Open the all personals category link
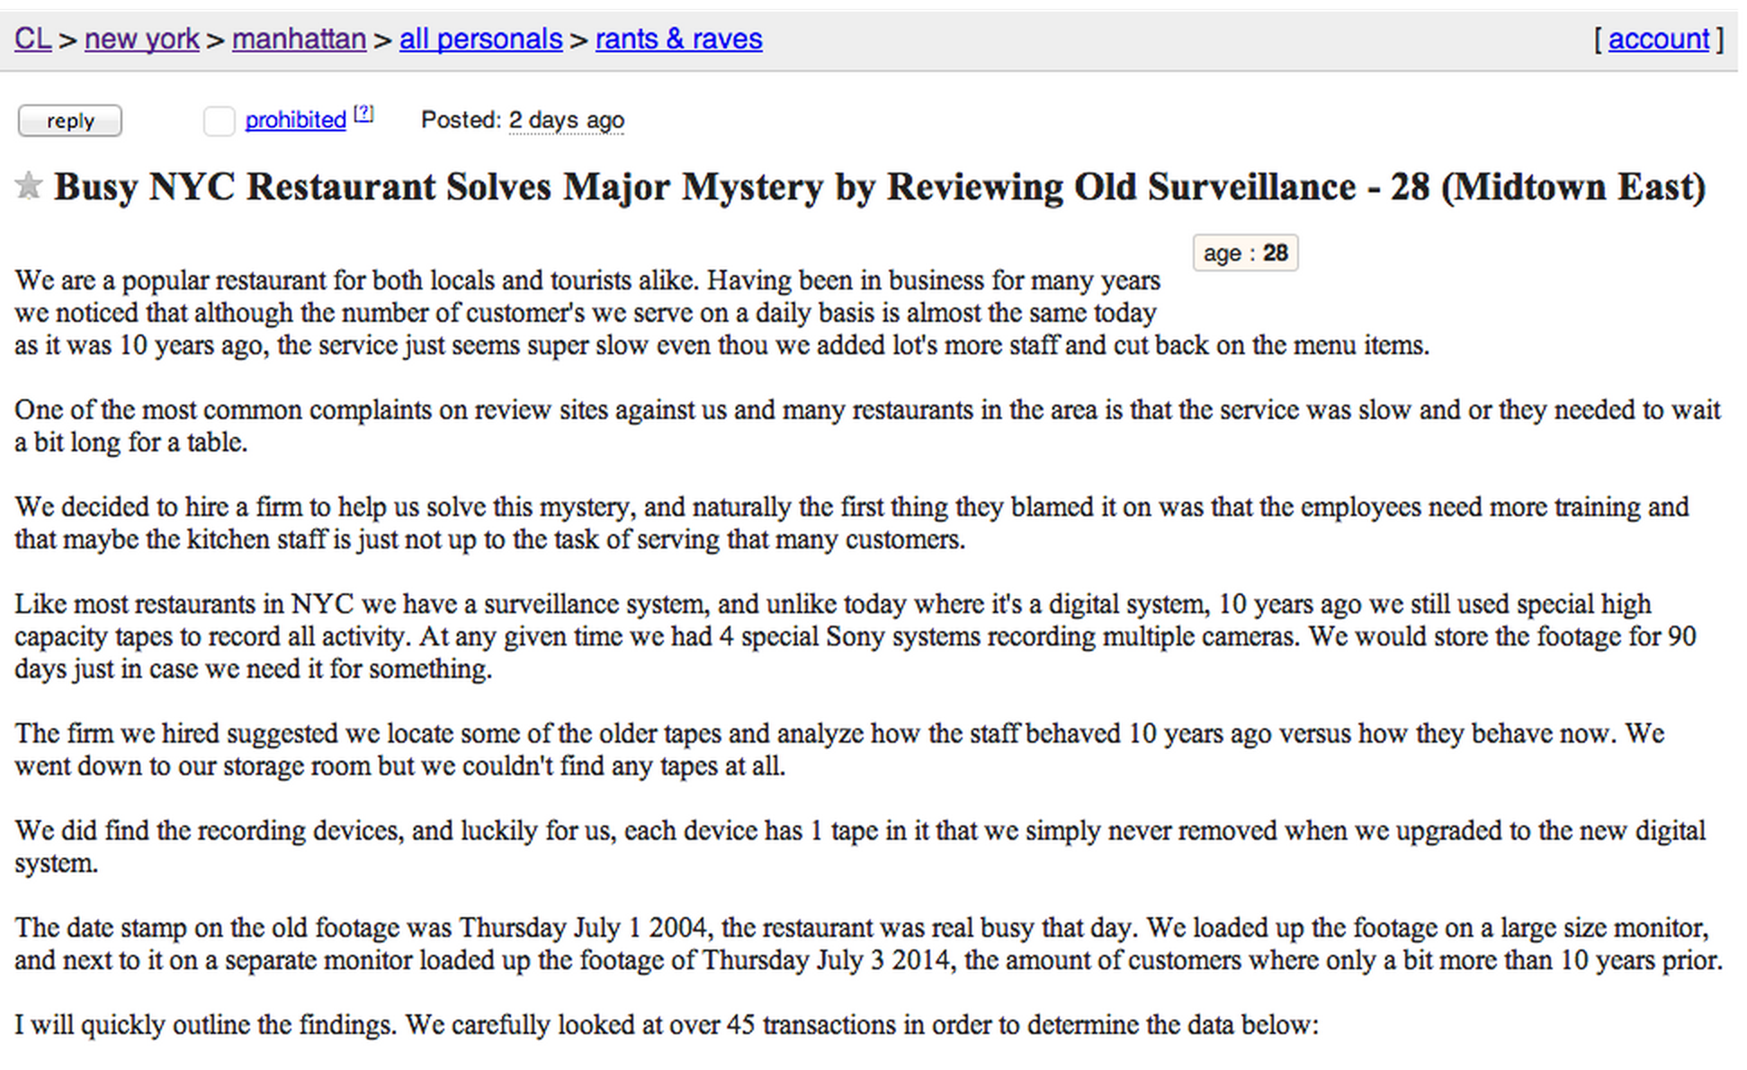Image resolution: width=1747 pixels, height=1070 pixels. [x=480, y=39]
